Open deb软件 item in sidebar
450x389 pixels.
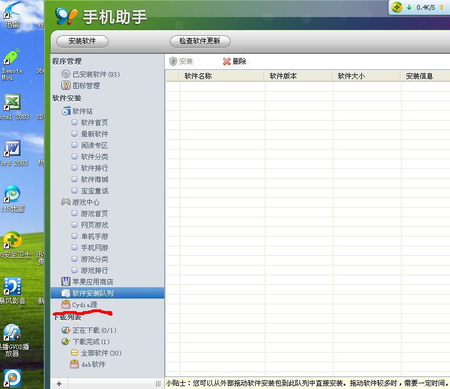click(x=88, y=365)
